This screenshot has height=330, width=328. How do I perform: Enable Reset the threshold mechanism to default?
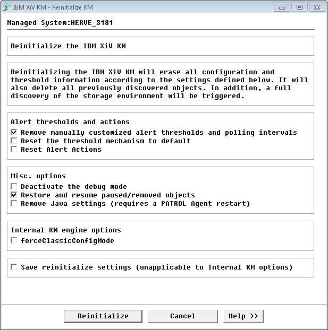click(x=14, y=141)
